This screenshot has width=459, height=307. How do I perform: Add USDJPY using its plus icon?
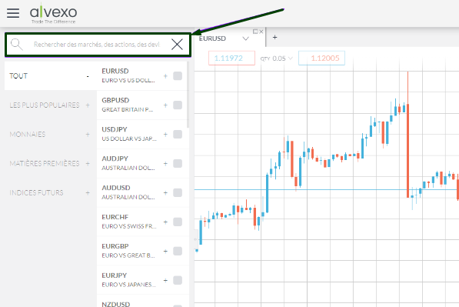(165, 135)
